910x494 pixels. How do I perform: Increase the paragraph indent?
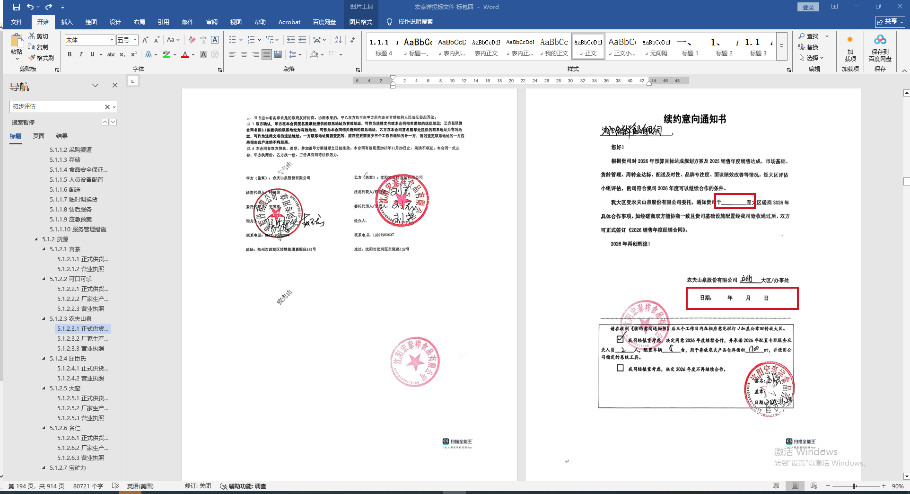coord(302,40)
